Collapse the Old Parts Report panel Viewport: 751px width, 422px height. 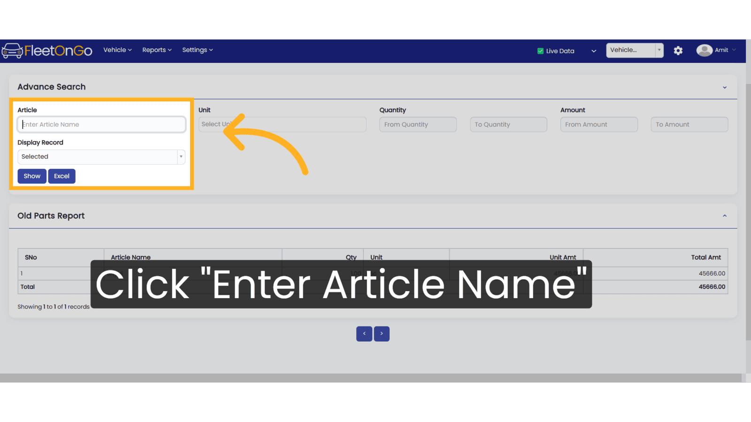[725, 216]
